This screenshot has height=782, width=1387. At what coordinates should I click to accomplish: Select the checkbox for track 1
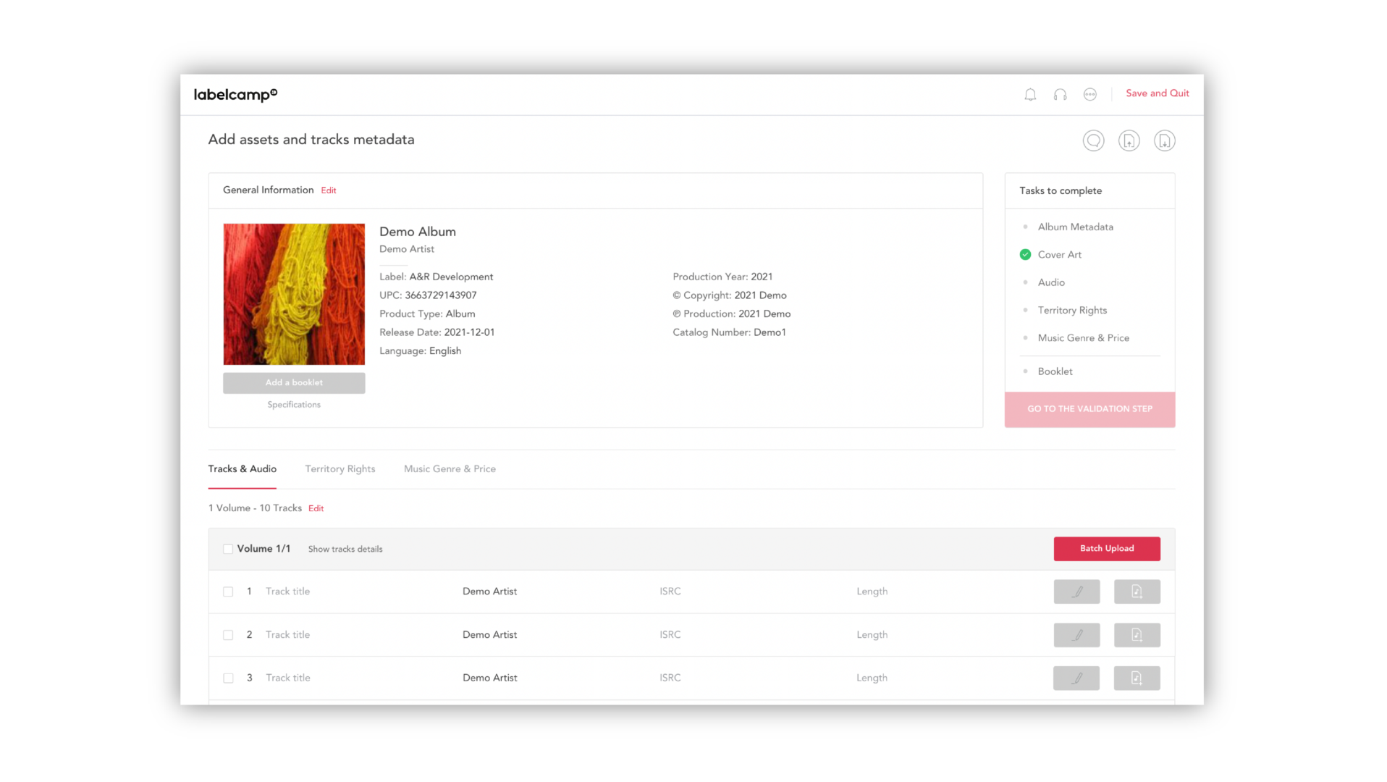(228, 592)
